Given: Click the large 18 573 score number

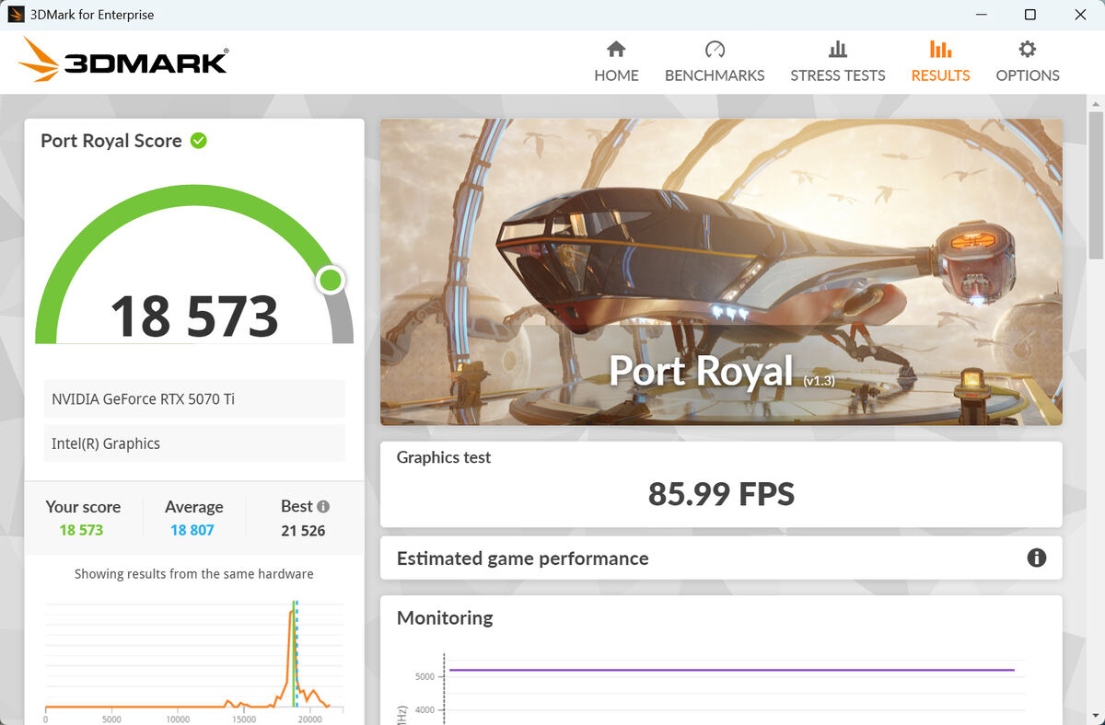Looking at the screenshot, I should [194, 316].
